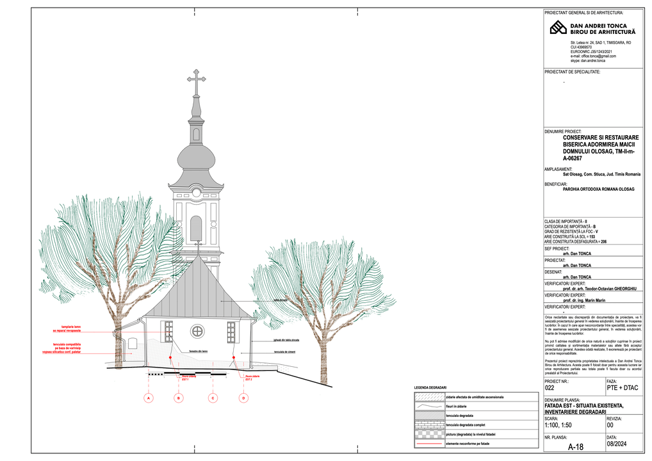The image size is (652, 461).
Task: Click grid axis marker C
Action: [213, 398]
